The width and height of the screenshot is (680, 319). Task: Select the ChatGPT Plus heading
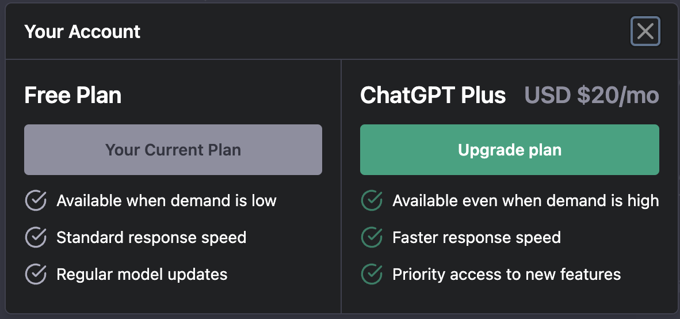(x=433, y=95)
